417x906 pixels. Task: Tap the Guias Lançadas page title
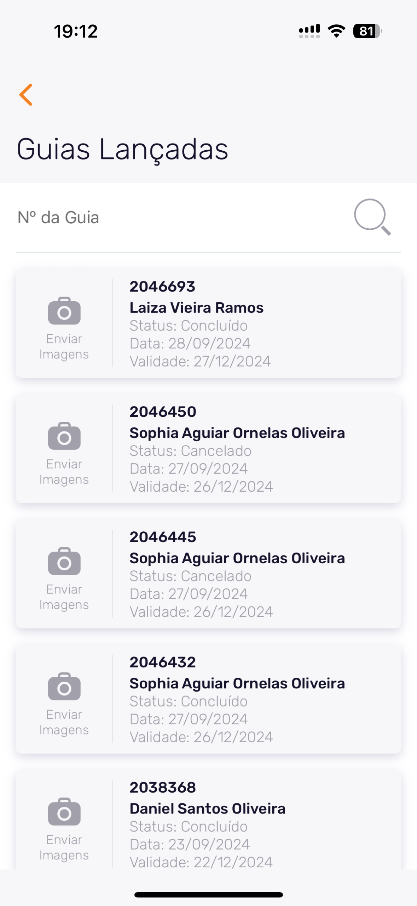coord(122,150)
